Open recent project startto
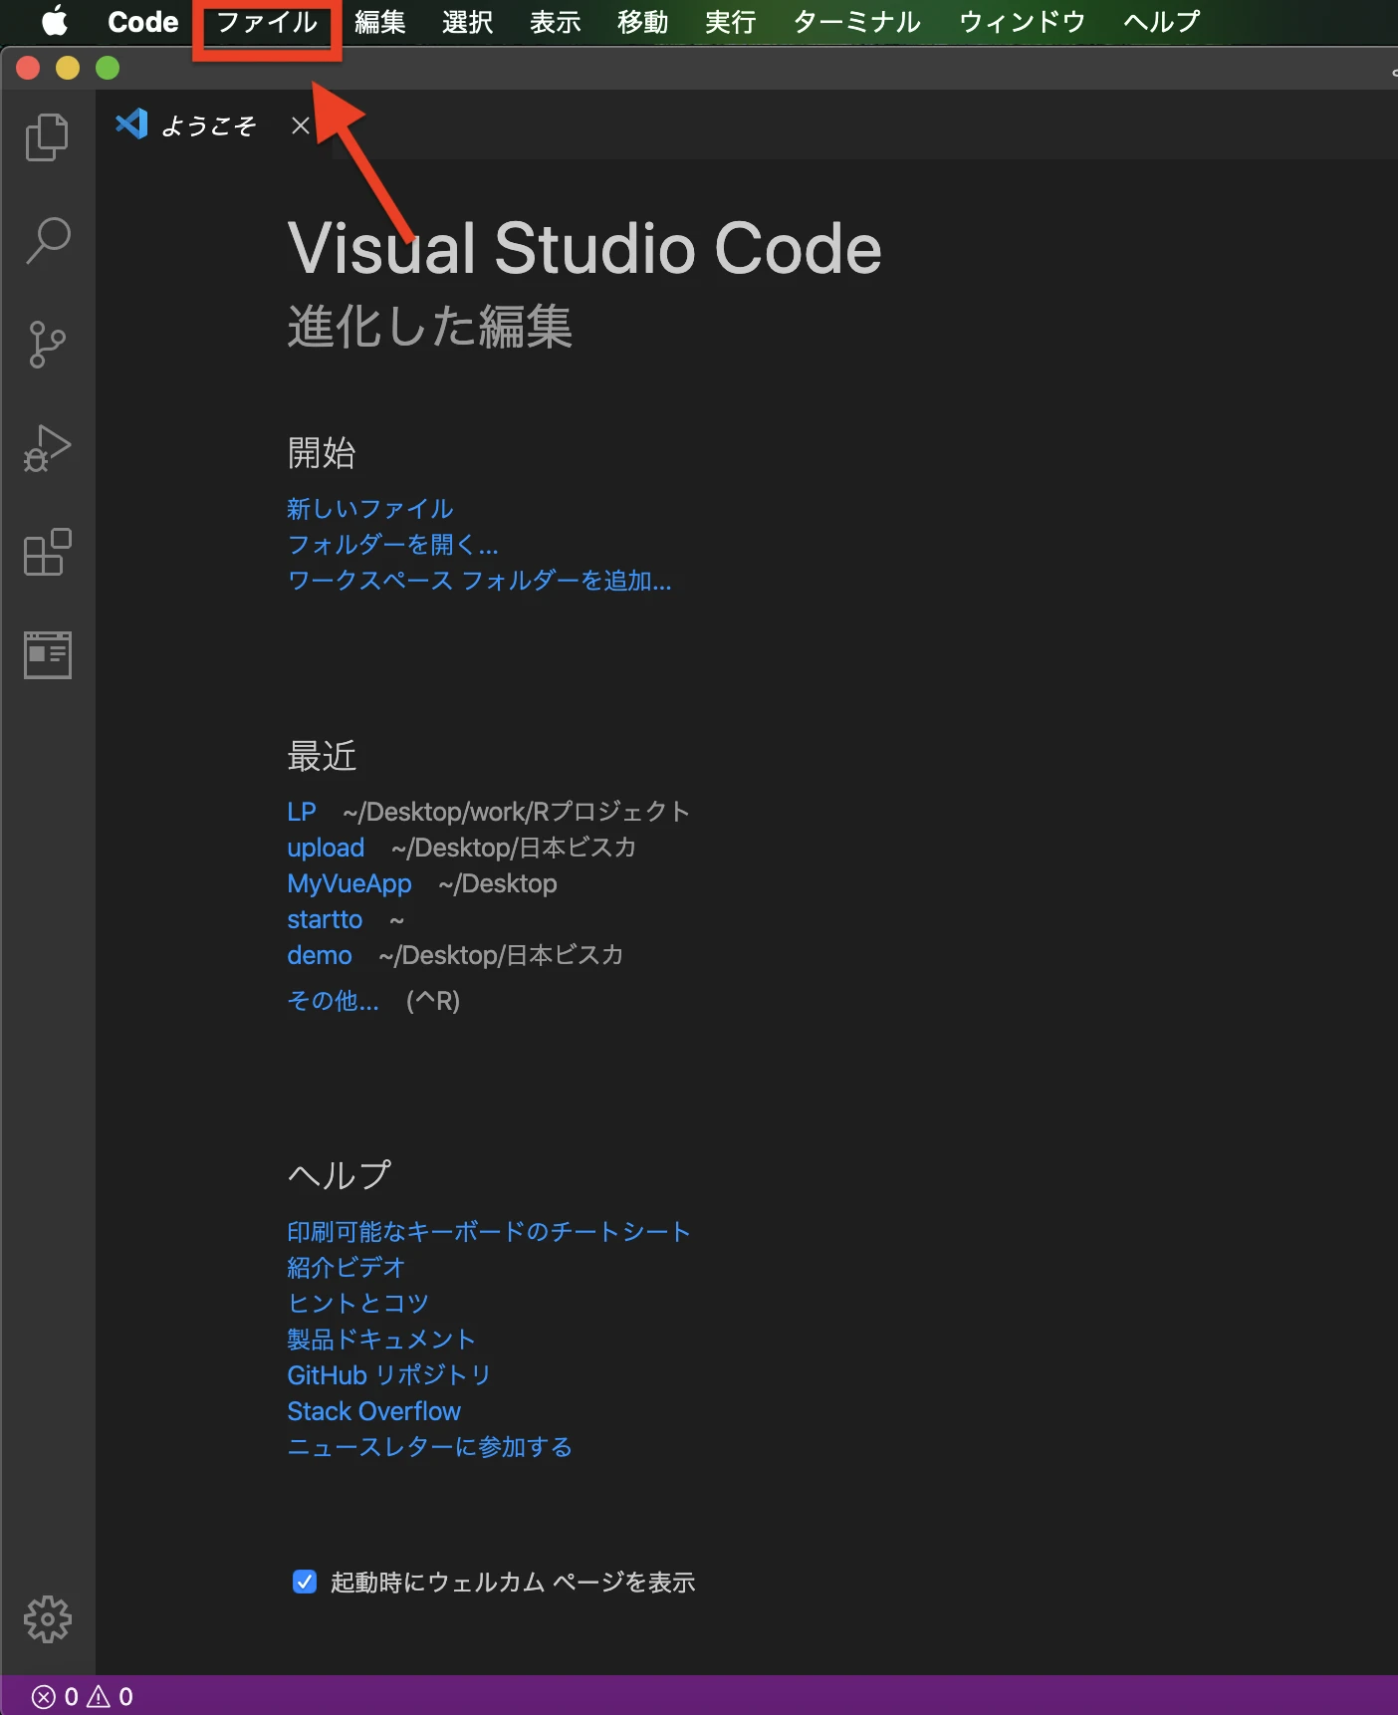The image size is (1398, 1715). 325,919
